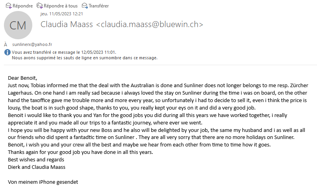Click 'Von meinem iPhone gesendet' footer text
Image resolution: width=317 pixels, height=192 pixels.
point(43,182)
